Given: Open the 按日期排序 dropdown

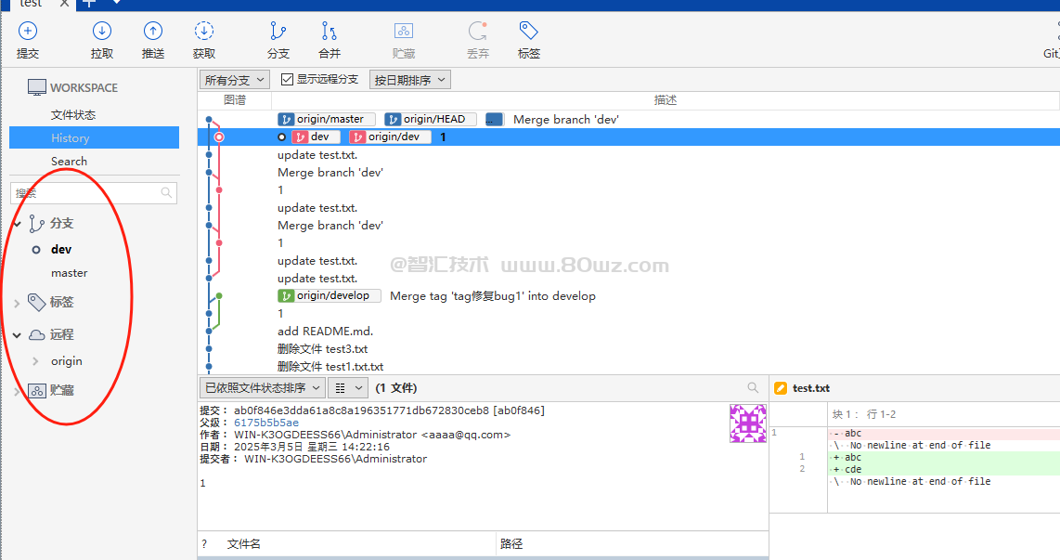Looking at the screenshot, I should 409,80.
